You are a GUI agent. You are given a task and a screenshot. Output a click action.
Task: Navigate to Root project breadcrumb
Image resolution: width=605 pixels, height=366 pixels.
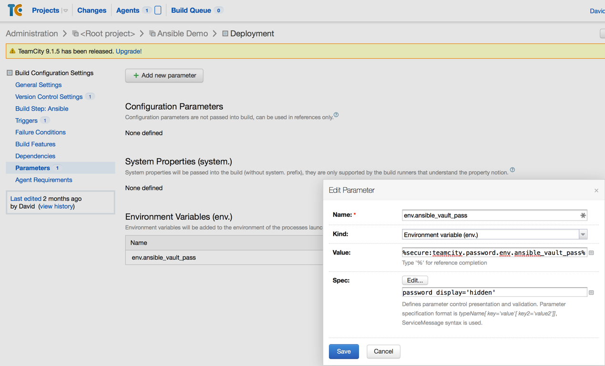108,33
